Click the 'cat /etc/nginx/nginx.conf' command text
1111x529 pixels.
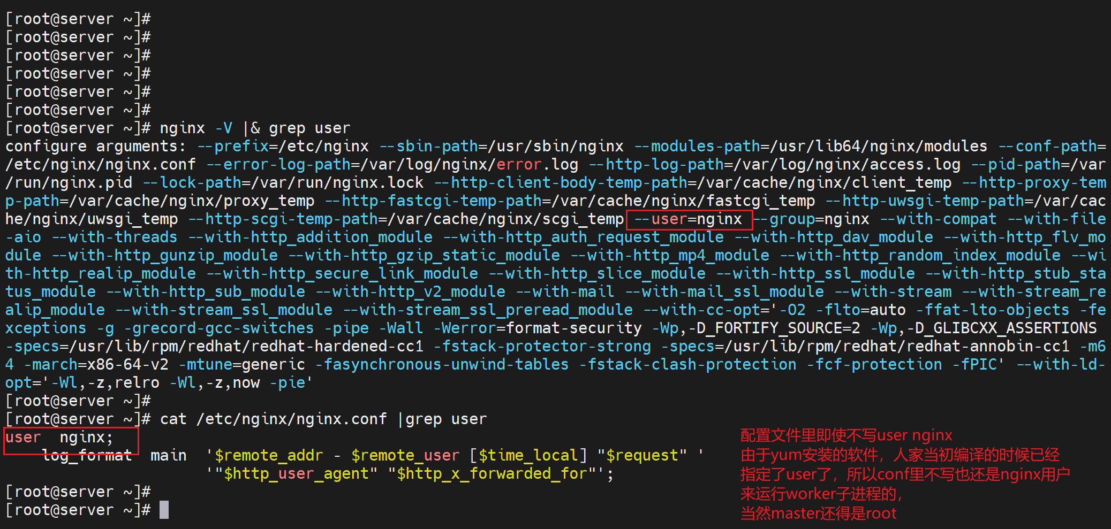pos(273,419)
